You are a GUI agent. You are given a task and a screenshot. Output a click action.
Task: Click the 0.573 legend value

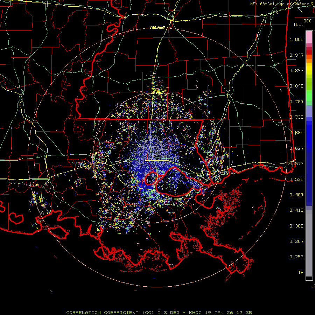coord(296,164)
